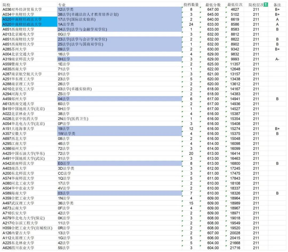Click the 最低位次 header cell
Screen dimensions: 288x252
235,5
